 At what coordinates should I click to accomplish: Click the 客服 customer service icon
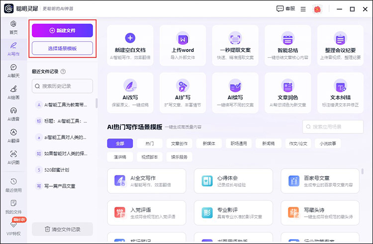coord(285,9)
